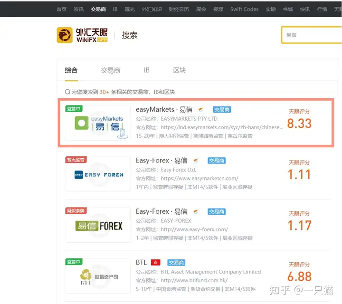This screenshot has width=342, height=304.
Task: Open Swift Codes in top navigation
Action: [x=244, y=9]
